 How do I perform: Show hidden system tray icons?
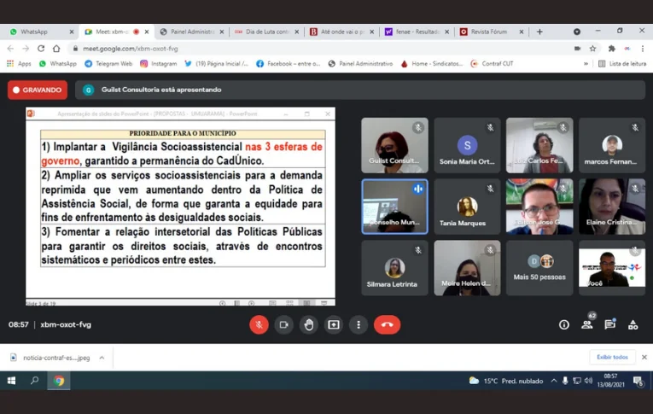(554, 381)
